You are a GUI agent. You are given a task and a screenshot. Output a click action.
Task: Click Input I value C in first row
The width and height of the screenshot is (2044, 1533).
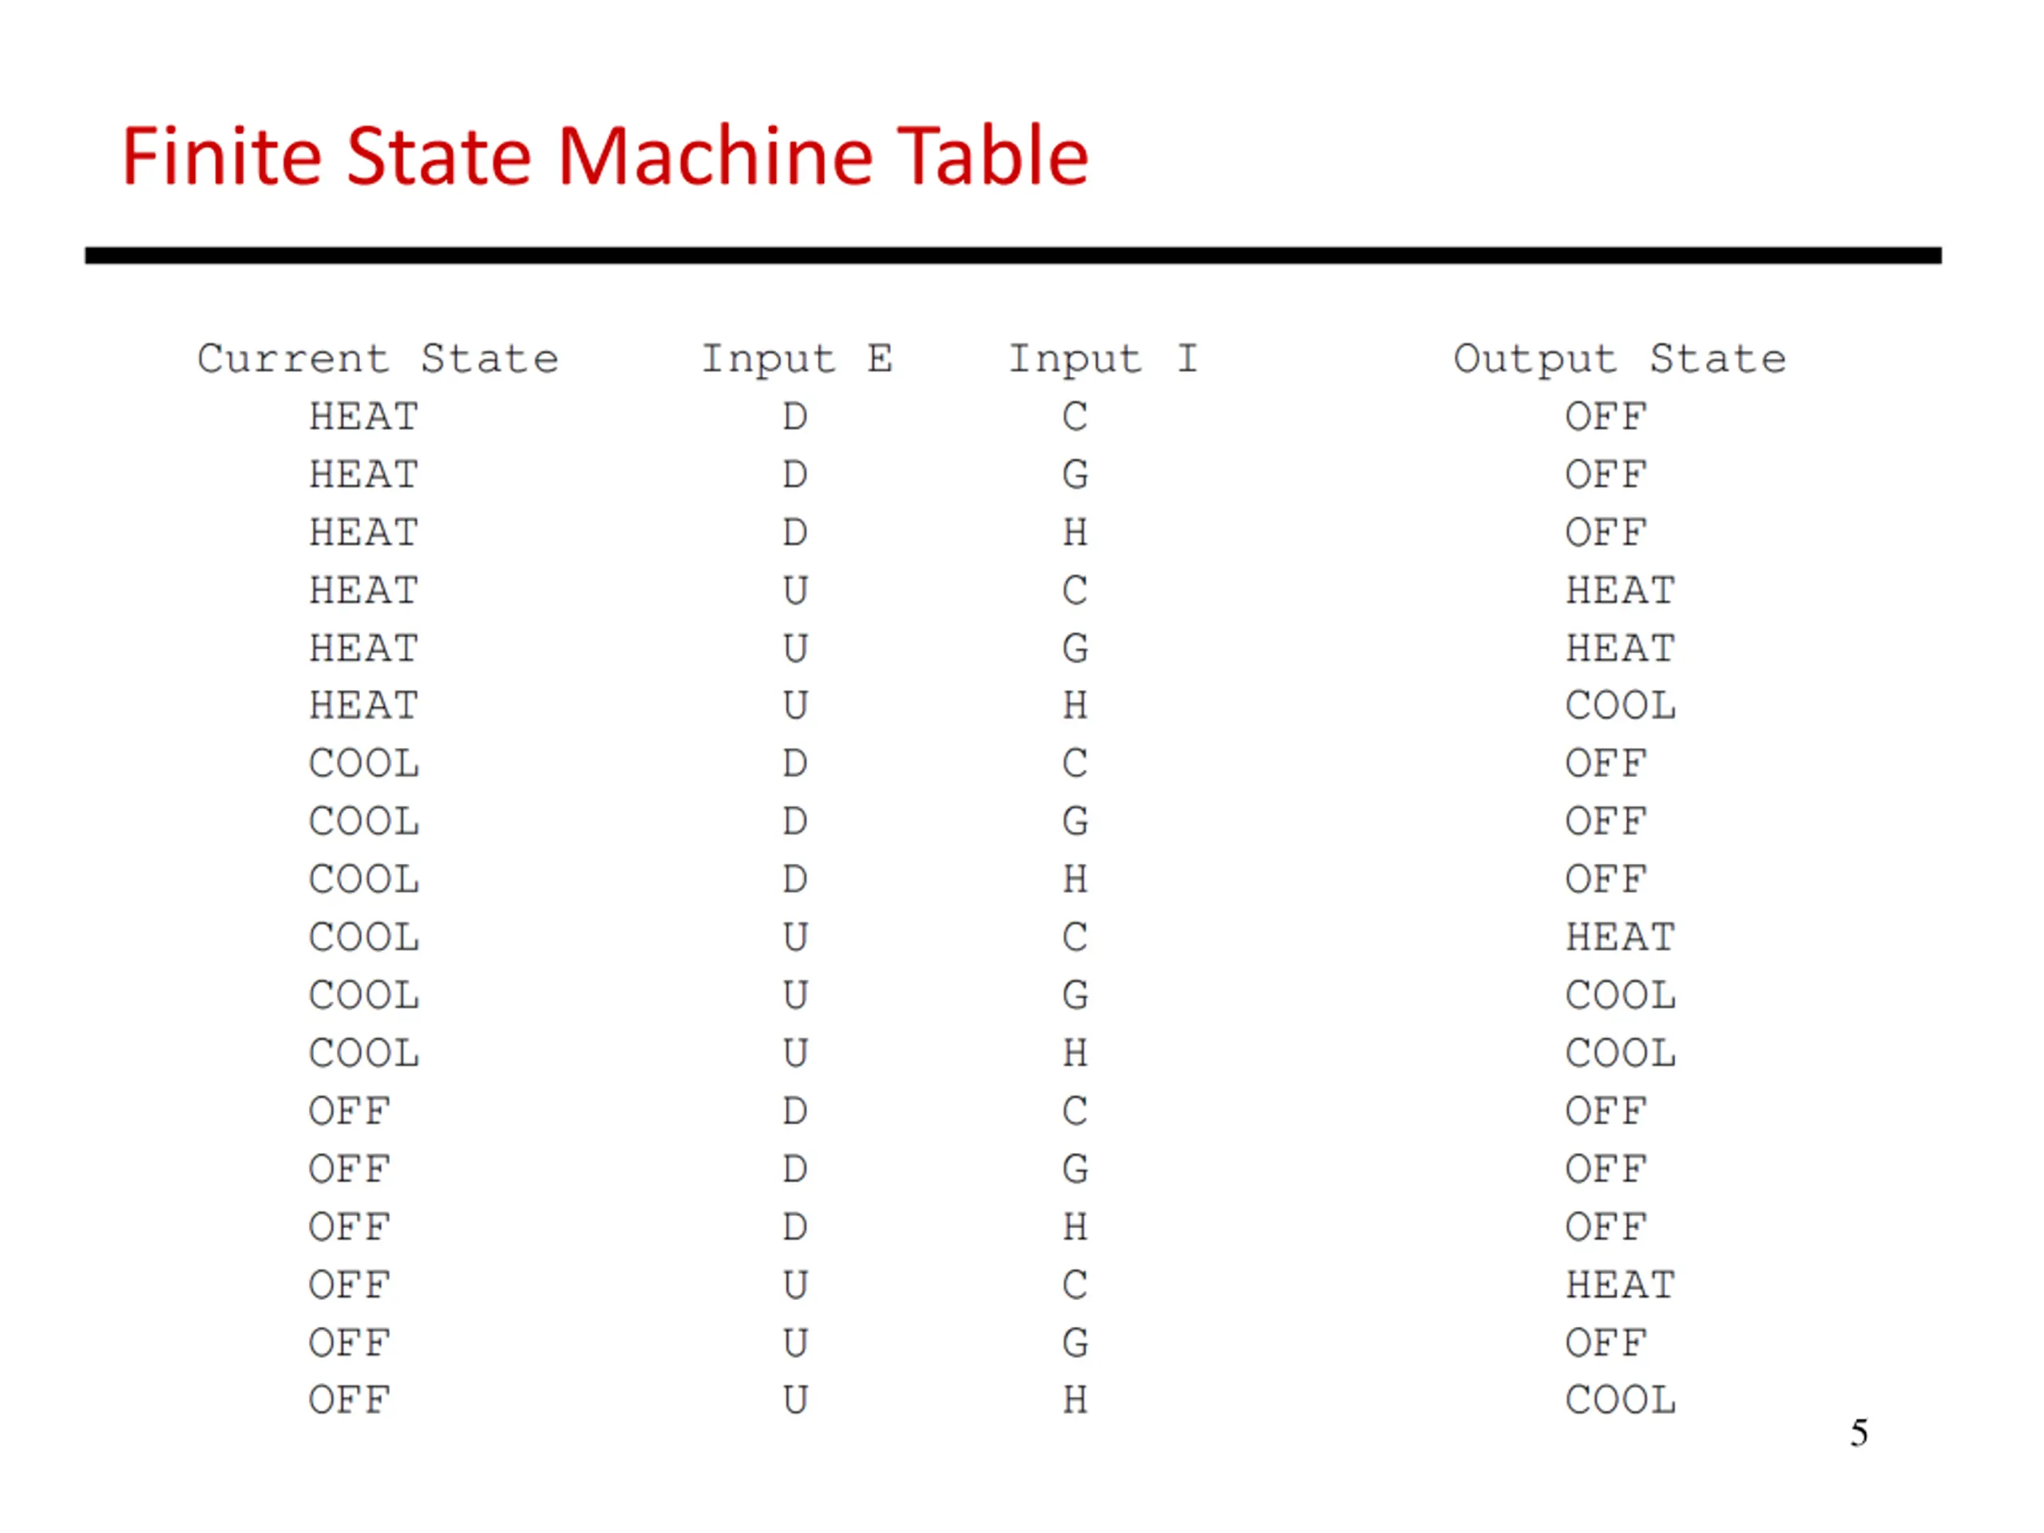tap(1075, 417)
